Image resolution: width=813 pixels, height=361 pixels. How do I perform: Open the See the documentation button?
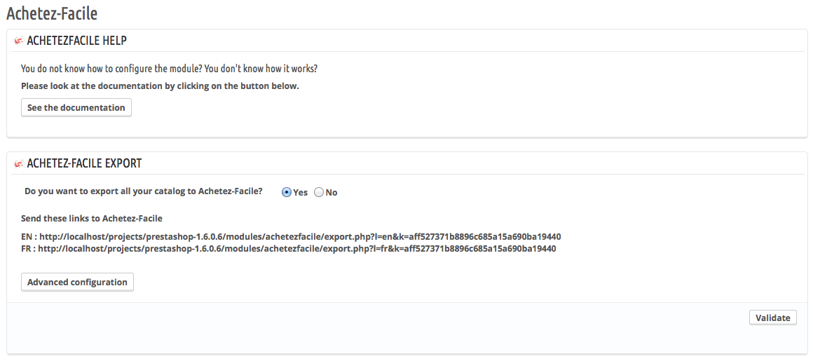click(x=76, y=107)
